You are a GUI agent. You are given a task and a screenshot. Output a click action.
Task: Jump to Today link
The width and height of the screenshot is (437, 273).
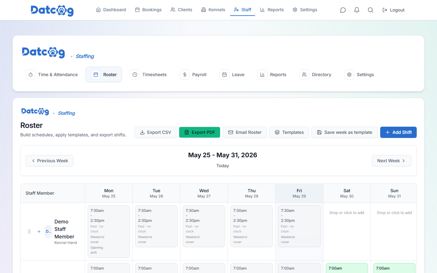click(223, 166)
